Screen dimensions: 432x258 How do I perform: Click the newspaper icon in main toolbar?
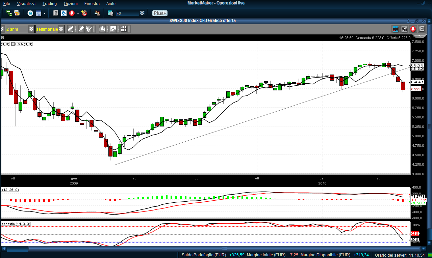pos(55,13)
